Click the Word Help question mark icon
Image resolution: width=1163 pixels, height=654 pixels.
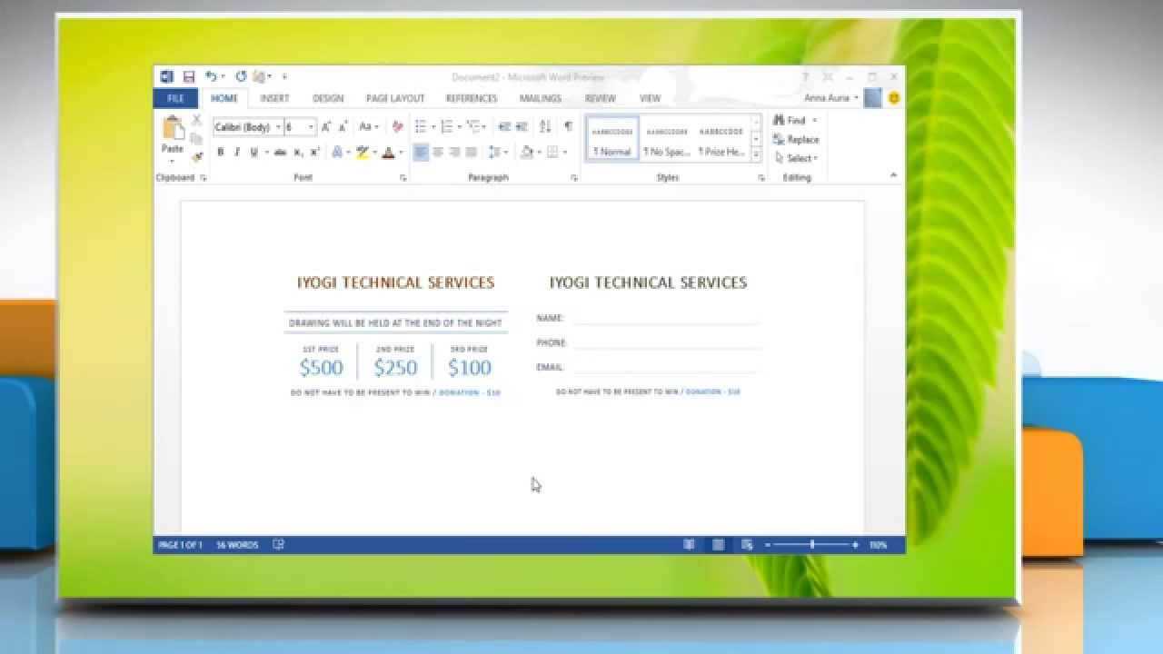(805, 77)
